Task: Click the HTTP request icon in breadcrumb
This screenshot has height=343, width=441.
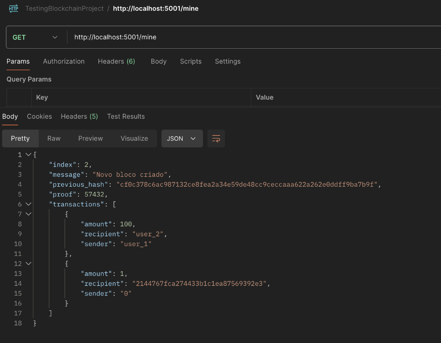Action: click(x=13, y=8)
